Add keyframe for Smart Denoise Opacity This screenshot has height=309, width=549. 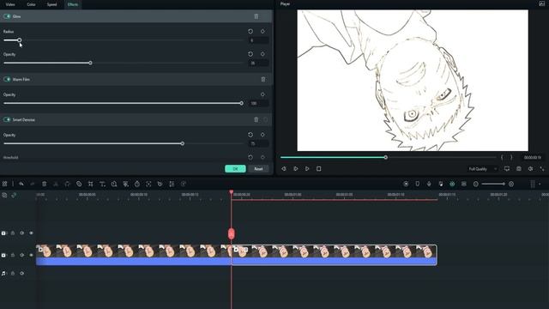click(x=262, y=135)
